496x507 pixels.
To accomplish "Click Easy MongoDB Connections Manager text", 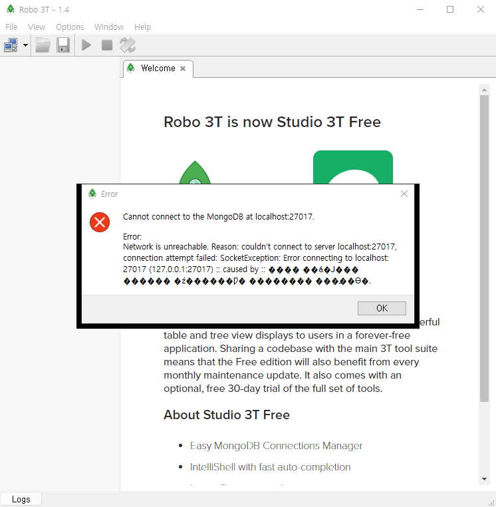I will (x=276, y=446).
